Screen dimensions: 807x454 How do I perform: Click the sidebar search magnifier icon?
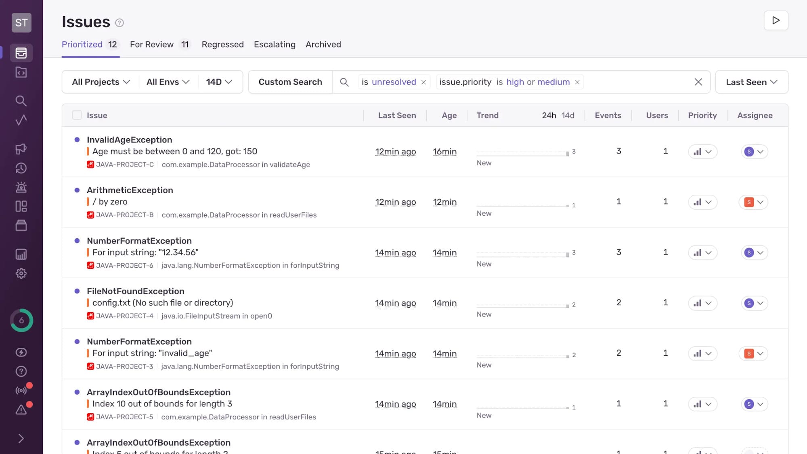pyautogui.click(x=21, y=101)
